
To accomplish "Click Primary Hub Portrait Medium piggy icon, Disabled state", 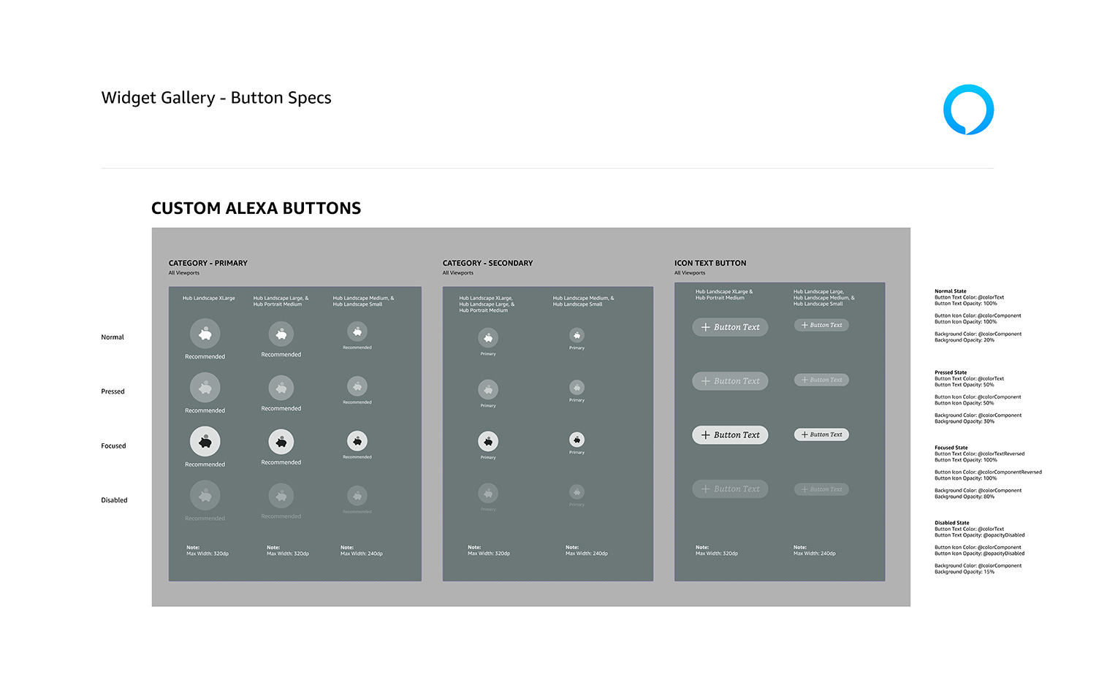I will 281,496.
